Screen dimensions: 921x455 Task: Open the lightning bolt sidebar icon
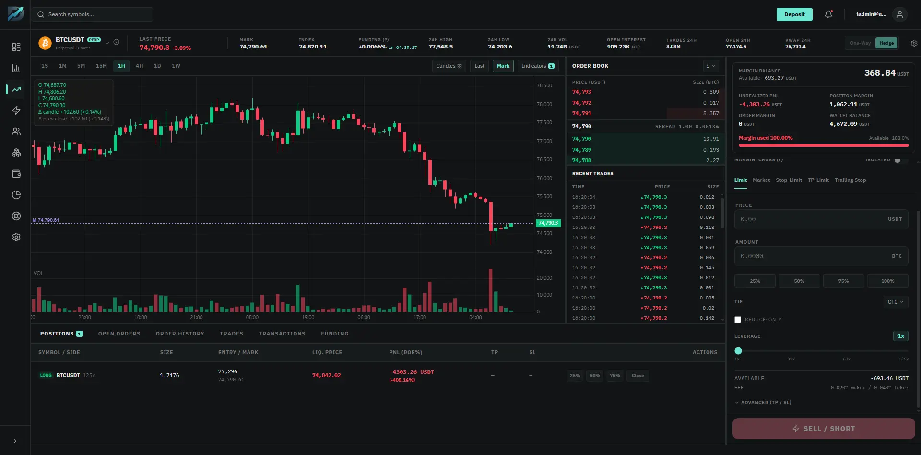16,110
